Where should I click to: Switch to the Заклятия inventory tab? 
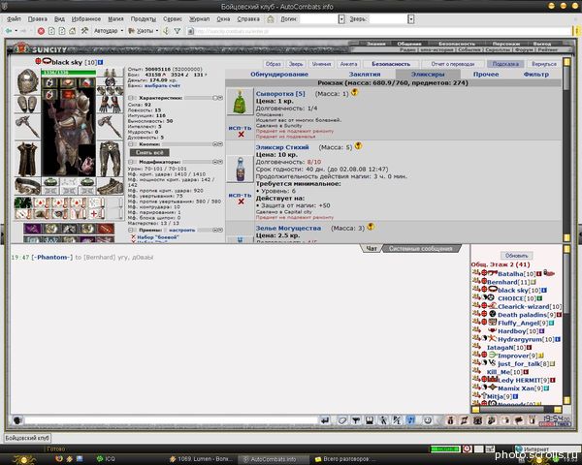coord(365,75)
